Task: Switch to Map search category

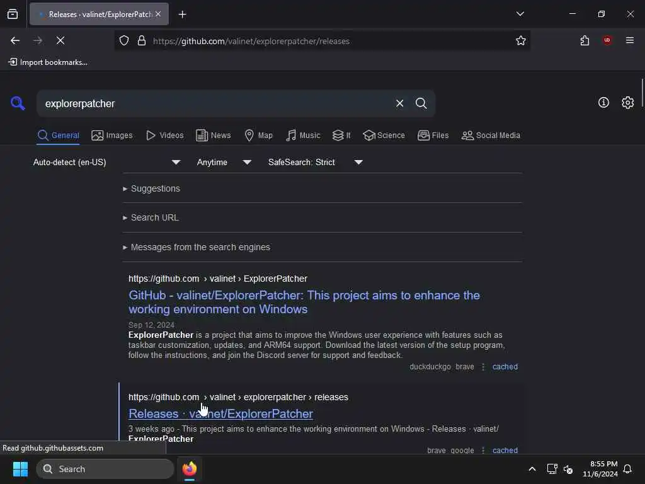Action: tap(258, 135)
